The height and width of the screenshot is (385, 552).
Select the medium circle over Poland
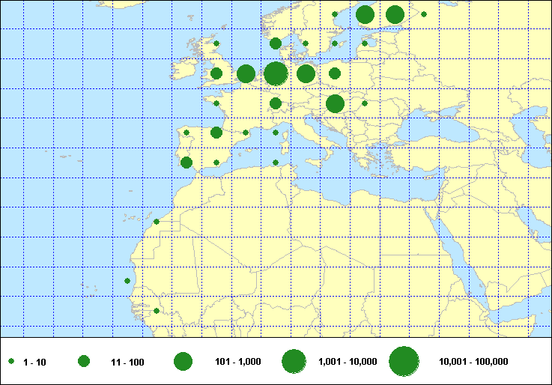point(335,73)
